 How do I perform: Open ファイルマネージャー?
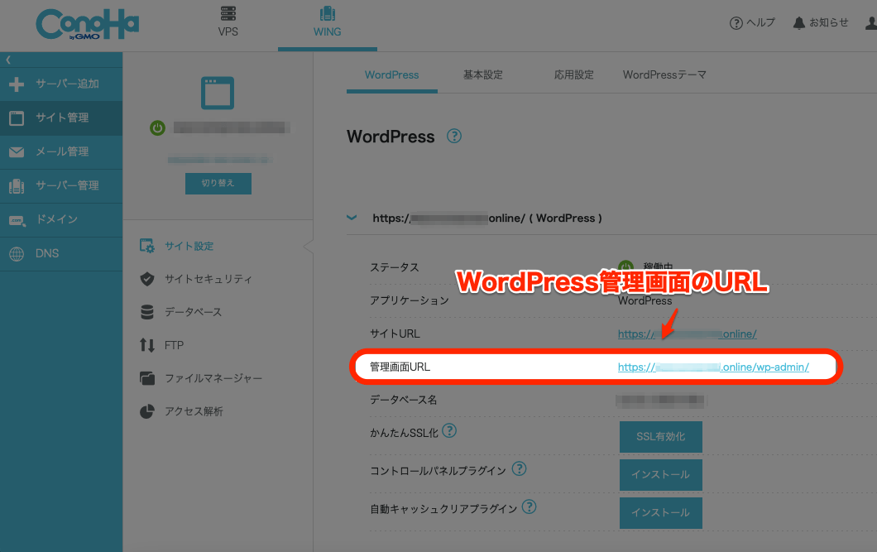pos(213,379)
